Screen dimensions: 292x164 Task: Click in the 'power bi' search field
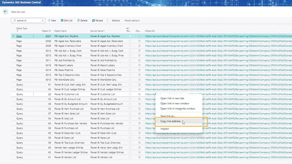click(x=28, y=21)
